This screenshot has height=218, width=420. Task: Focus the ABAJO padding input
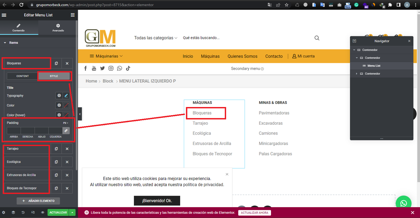(42, 131)
